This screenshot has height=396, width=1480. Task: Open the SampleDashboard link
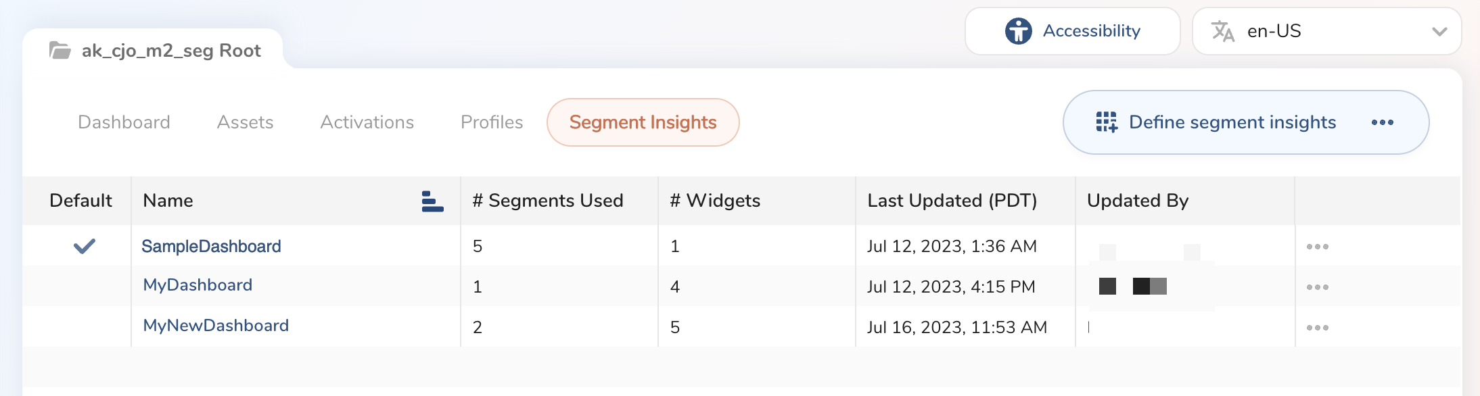[x=211, y=247]
